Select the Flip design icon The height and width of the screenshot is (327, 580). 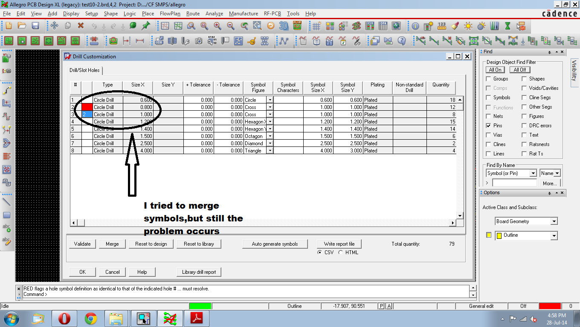tap(297, 26)
